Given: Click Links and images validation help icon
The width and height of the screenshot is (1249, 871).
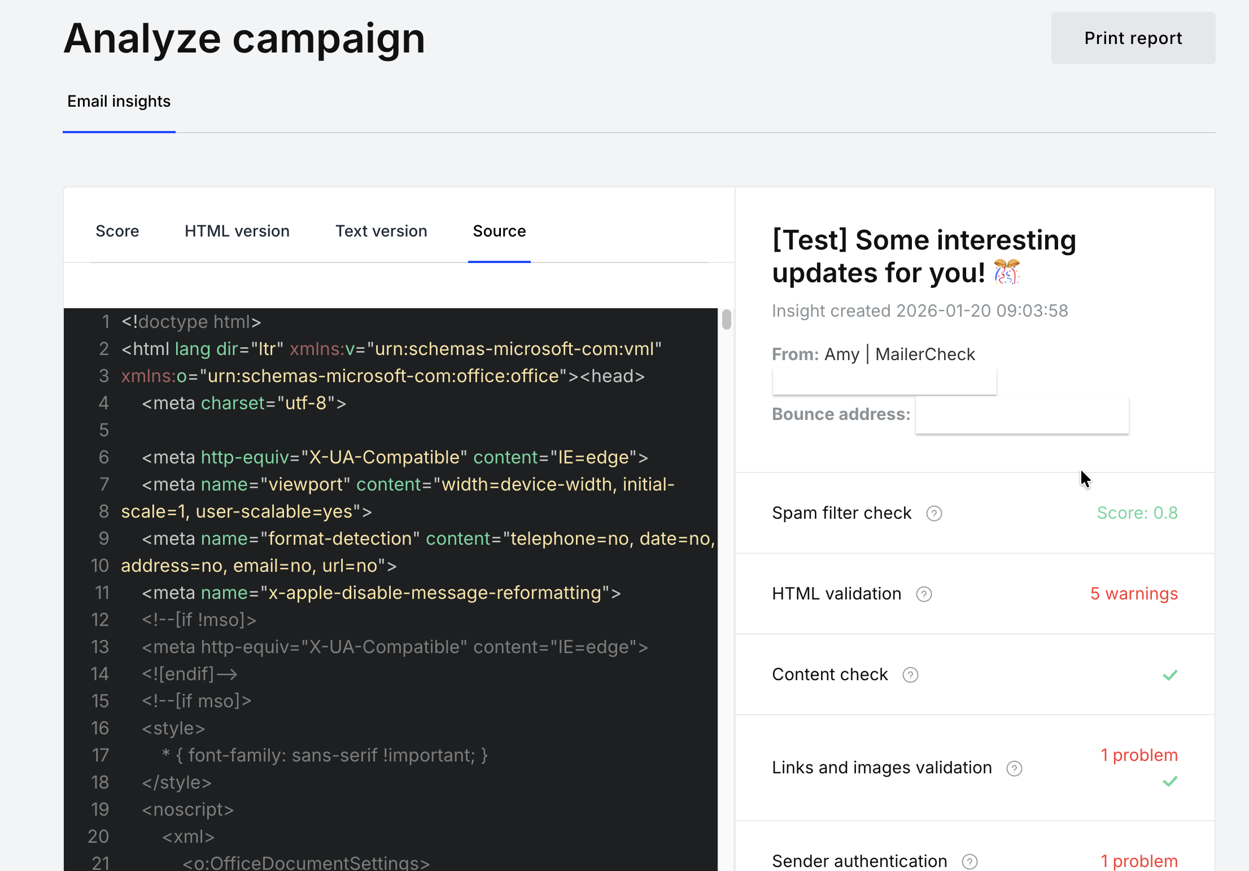Looking at the screenshot, I should pos(1014,768).
